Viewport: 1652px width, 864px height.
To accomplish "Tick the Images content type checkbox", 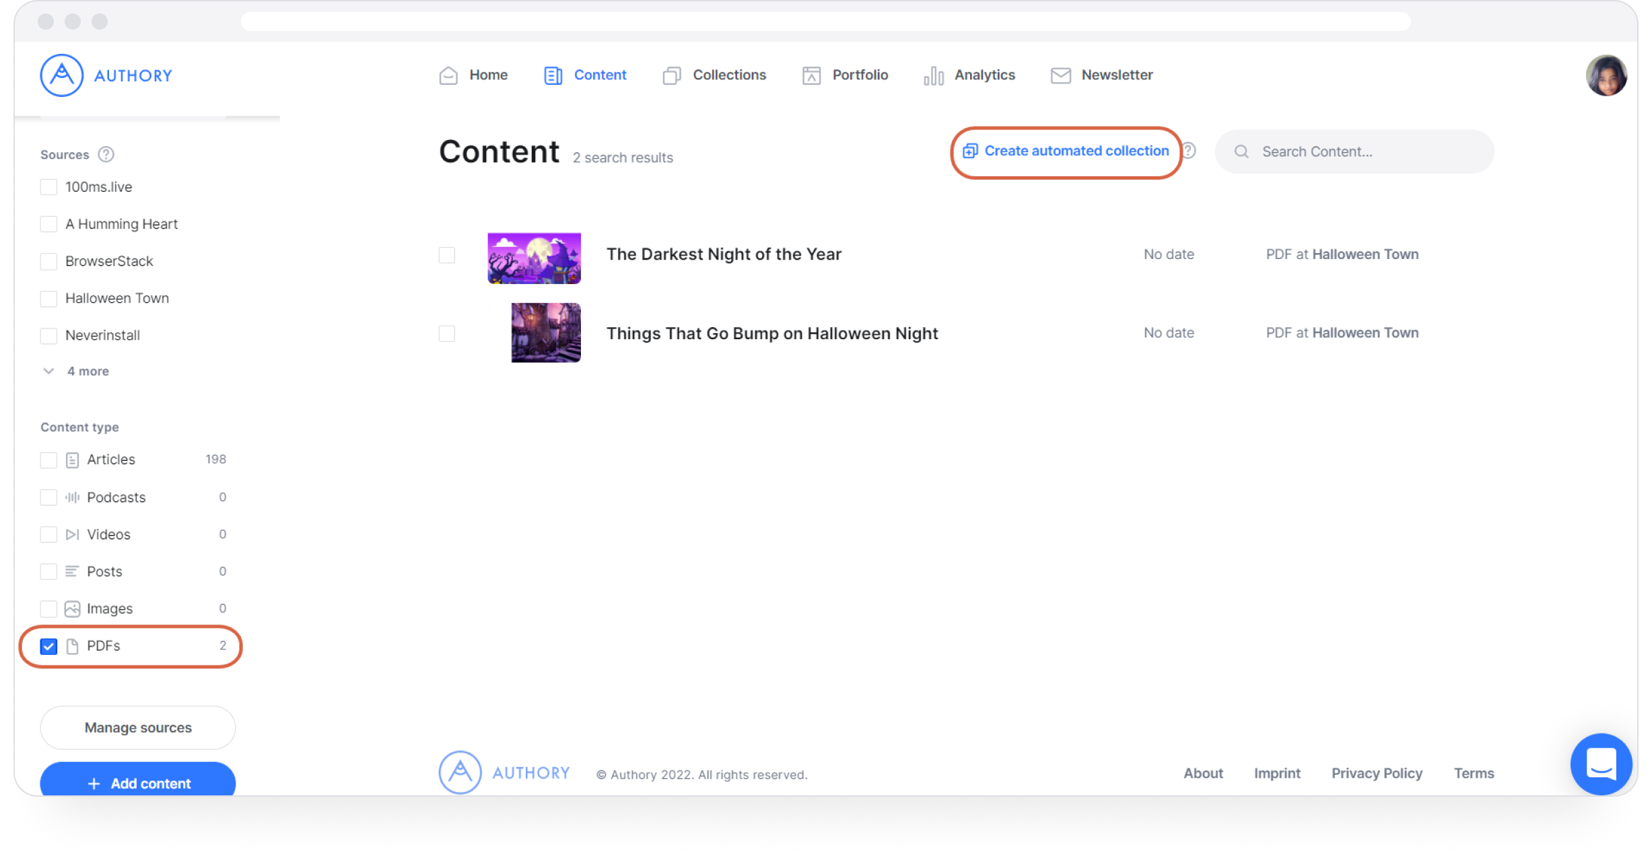I will coord(48,608).
